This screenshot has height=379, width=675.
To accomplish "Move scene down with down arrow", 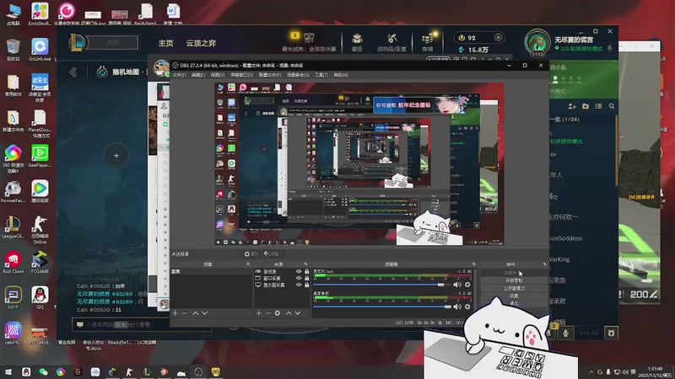I will [x=204, y=313].
